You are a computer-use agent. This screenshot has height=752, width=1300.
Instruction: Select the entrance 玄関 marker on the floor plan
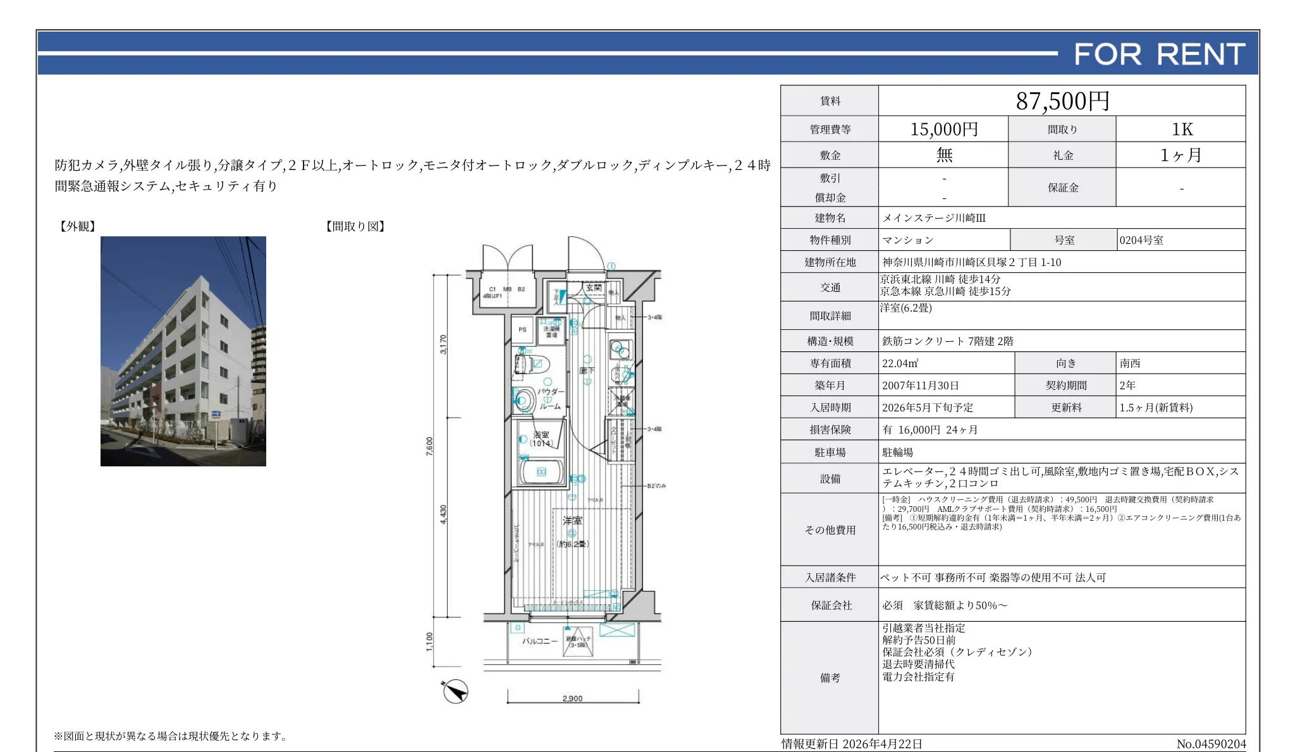[x=594, y=287]
